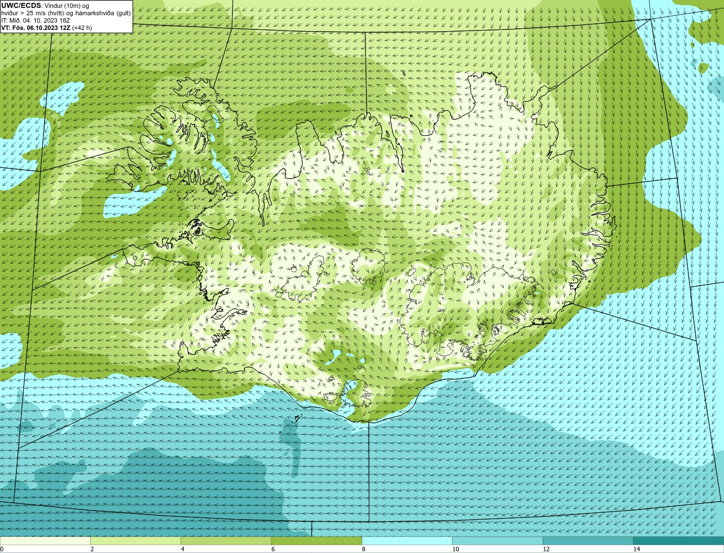The image size is (724, 553).
Task: Click the dark teal swatch above 14 m/s
Action: coord(679,541)
